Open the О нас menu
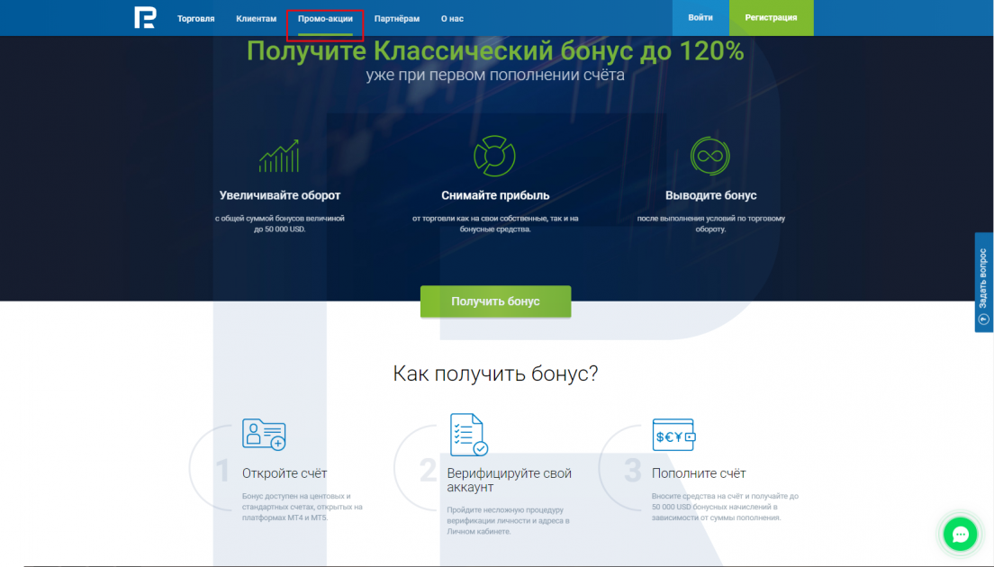Viewport: 994px width, 567px height. point(452,18)
